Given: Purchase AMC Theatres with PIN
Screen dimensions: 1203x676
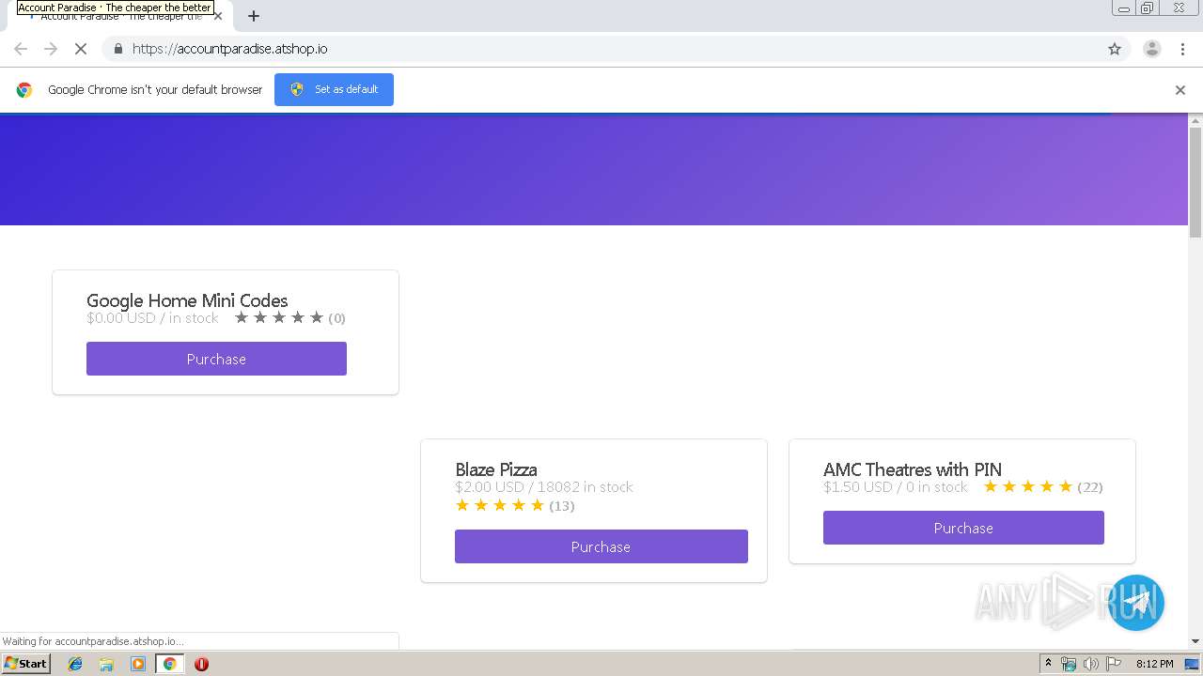Looking at the screenshot, I should coord(963,528).
